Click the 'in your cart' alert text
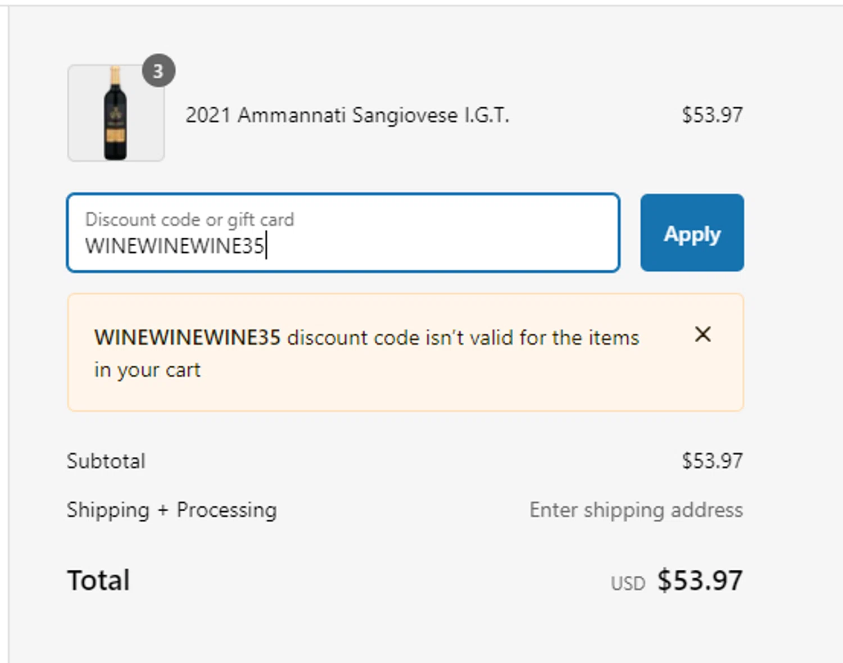This screenshot has height=663, width=843. click(x=147, y=370)
